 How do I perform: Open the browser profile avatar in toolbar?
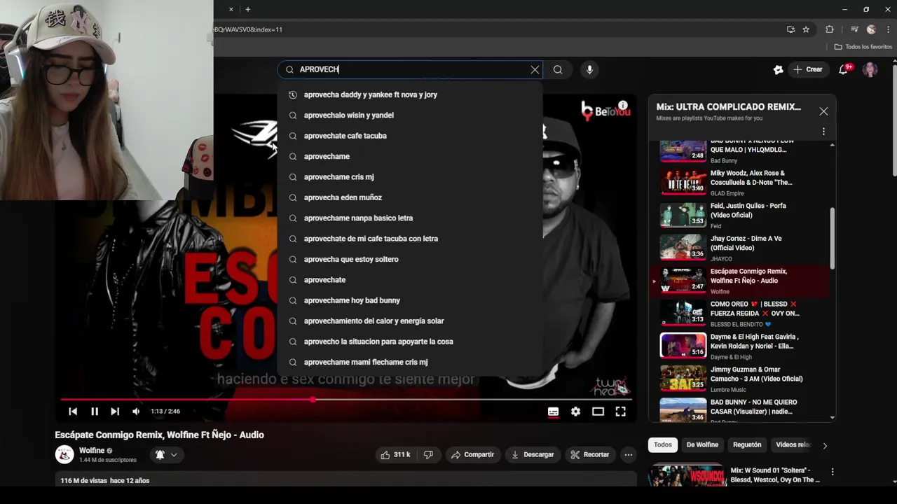(x=871, y=29)
